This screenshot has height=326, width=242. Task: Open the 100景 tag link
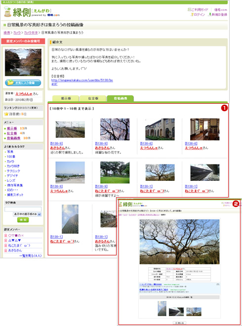click(11, 157)
